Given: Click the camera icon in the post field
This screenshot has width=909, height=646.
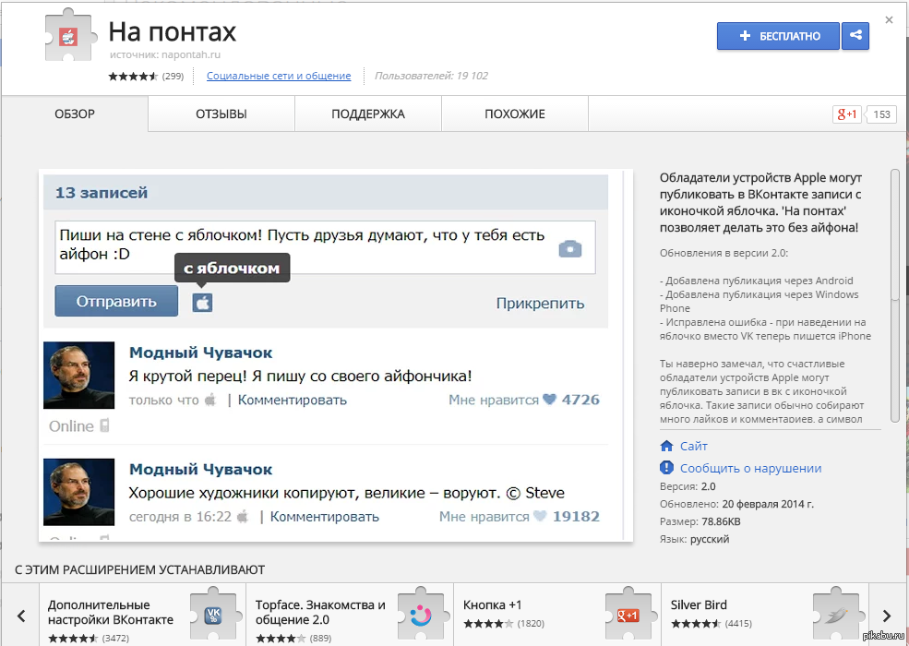Looking at the screenshot, I should [570, 249].
